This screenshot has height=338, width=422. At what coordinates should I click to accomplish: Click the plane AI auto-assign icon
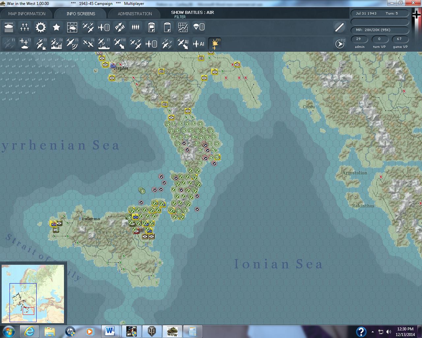(x=199, y=44)
